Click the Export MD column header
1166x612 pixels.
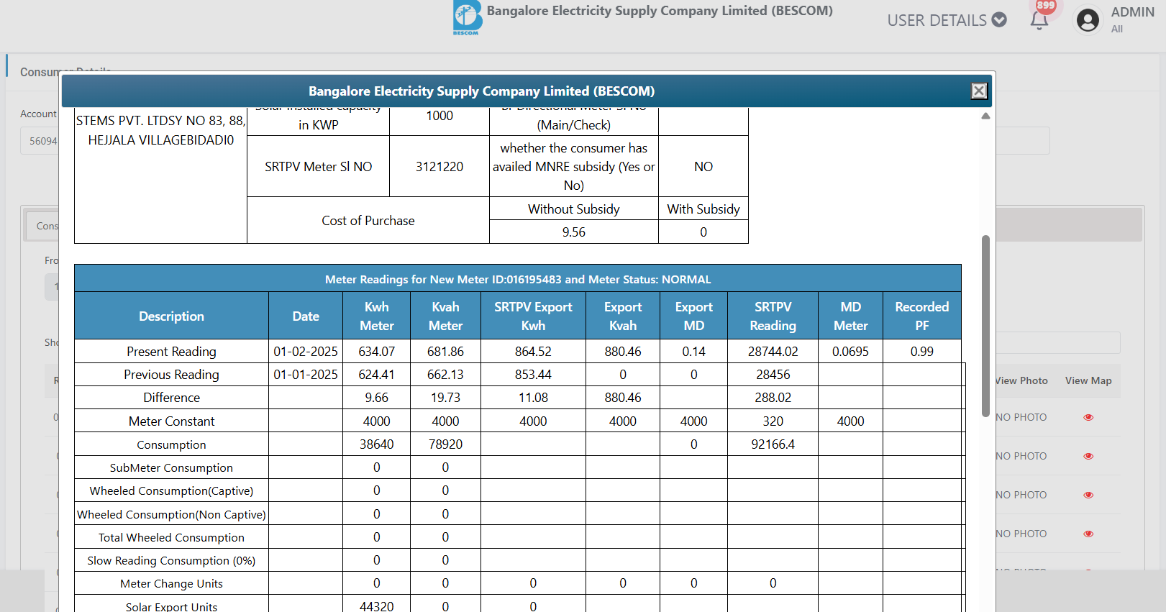tap(693, 316)
